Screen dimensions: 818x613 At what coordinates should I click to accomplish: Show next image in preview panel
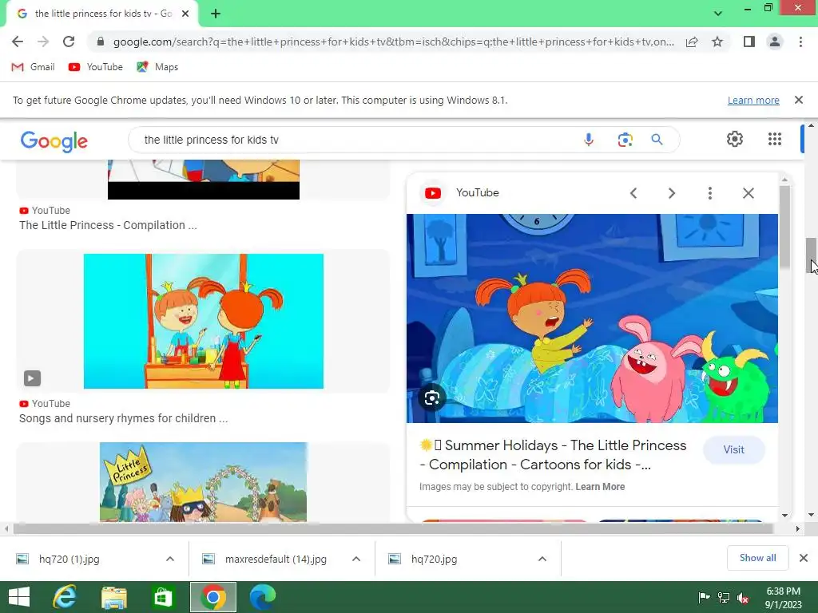coord(671,193)
